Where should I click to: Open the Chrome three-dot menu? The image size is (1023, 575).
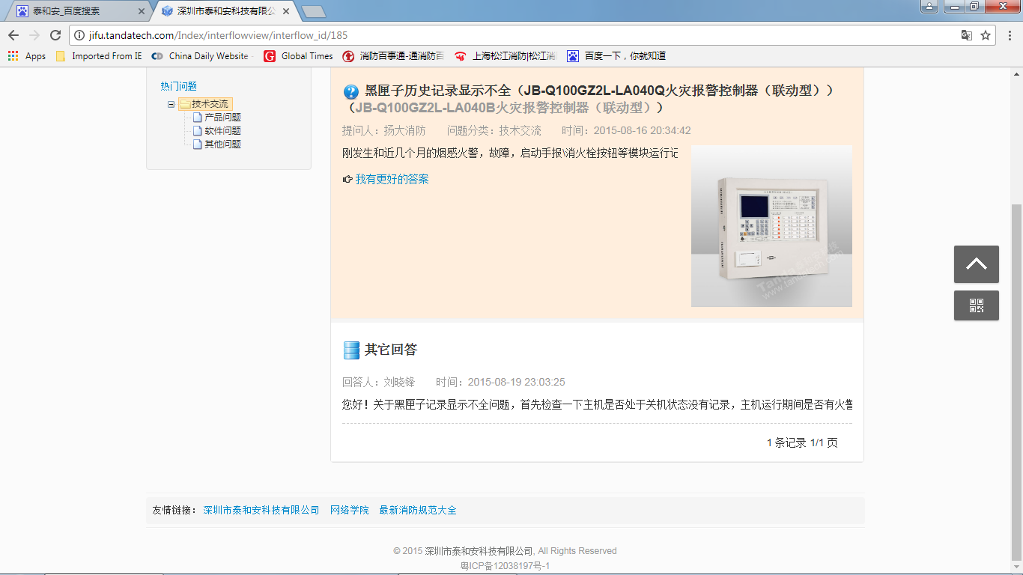[x=1009, y=35]
